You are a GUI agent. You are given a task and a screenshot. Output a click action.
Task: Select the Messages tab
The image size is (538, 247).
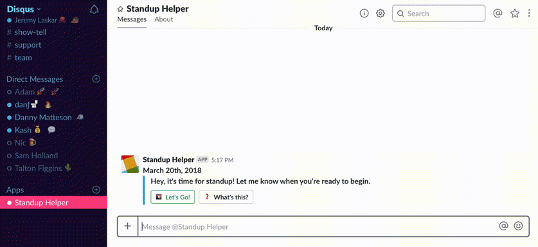132,19
